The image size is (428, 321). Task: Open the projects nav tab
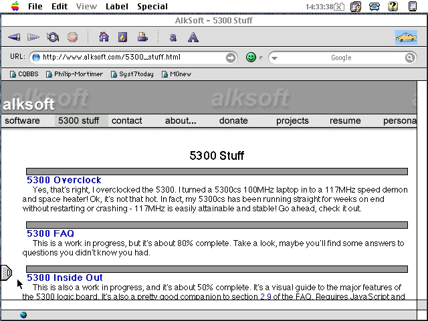(292, 120)
